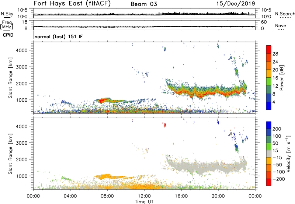
Task: Click the 'Velocity [m s-1]' colorbar label
Action: click(x=288, y=154)
